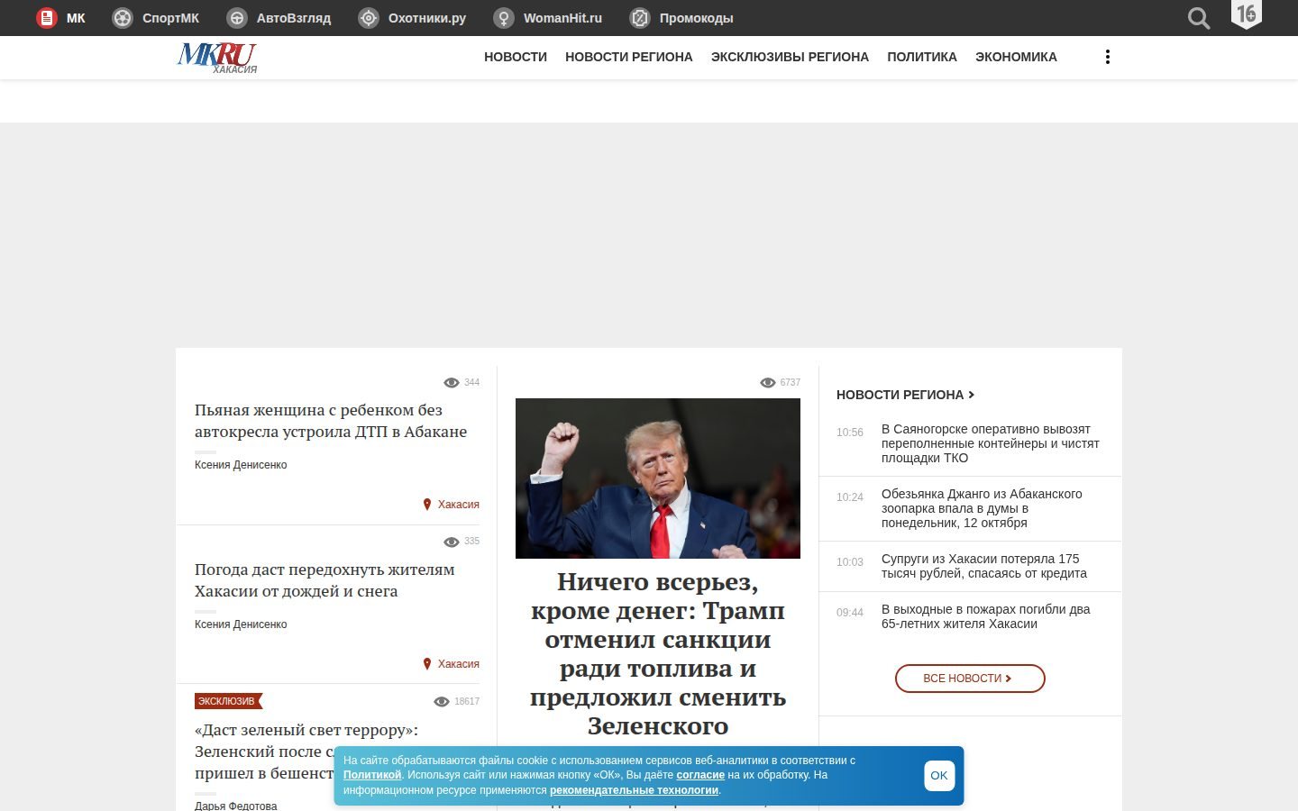Click views eye icon showing 335
Image resolution: width=1298 pixels, height=811 pixels.
(x=452, y=542)
